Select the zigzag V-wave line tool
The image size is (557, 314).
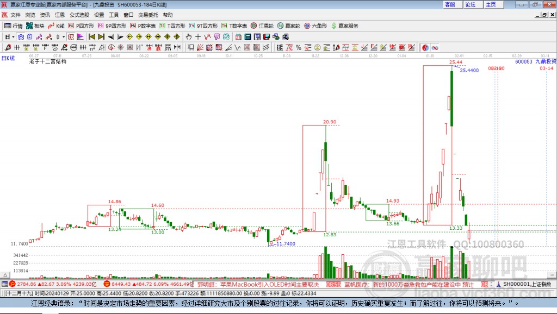238,48
